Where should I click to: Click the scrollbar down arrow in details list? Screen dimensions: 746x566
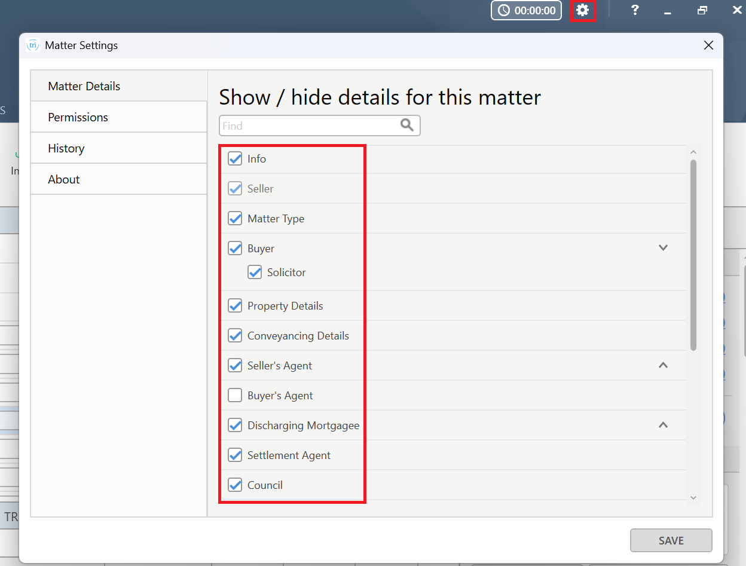pos(693,497)
